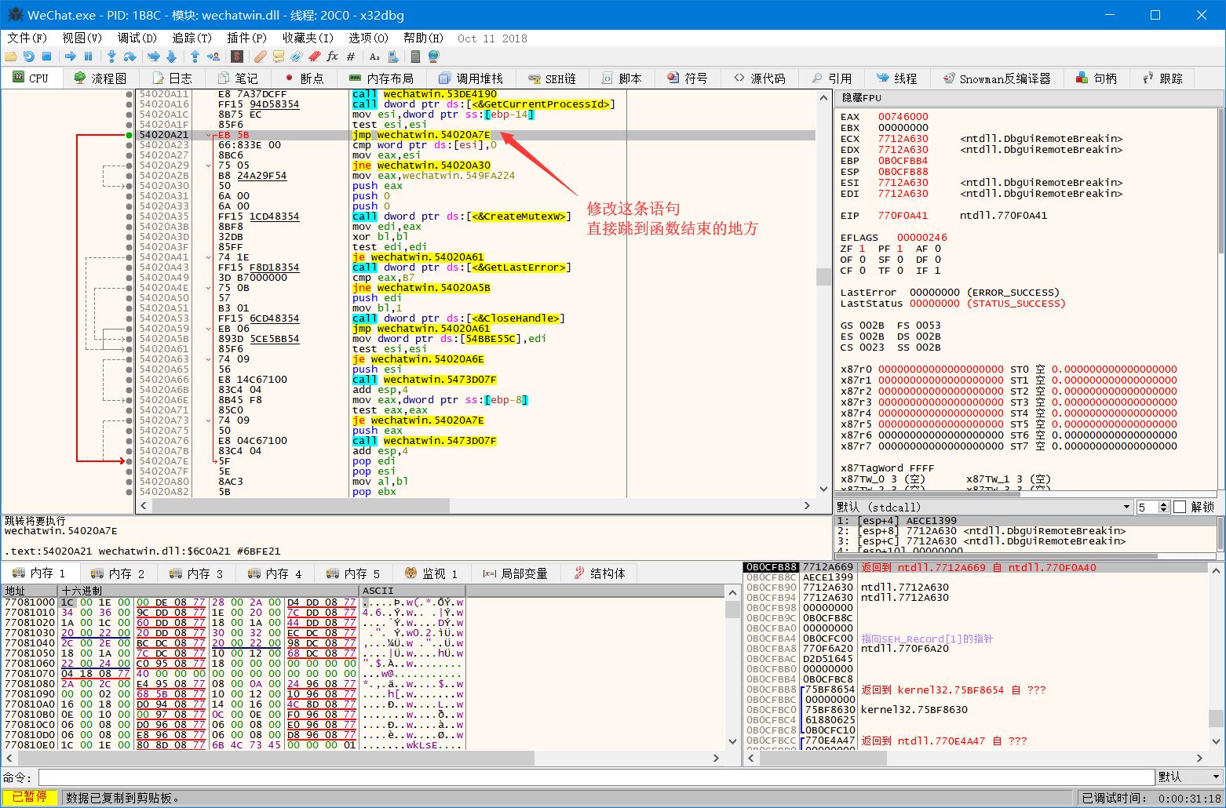
Task: Click the disassembly horizontal scrollbar right arrow
Action: point(807,506)
